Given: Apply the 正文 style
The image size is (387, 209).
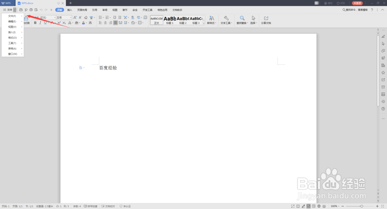Looking at the screenshot, I should pos(156,20).
